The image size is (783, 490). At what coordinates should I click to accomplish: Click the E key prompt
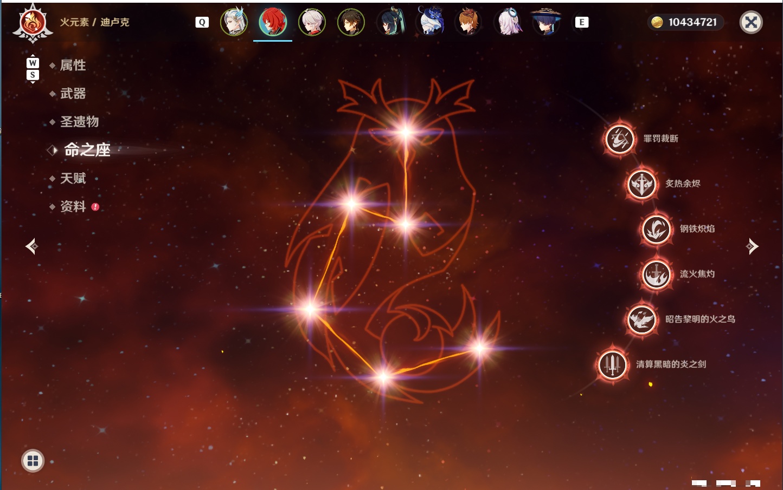click(581, 22)
